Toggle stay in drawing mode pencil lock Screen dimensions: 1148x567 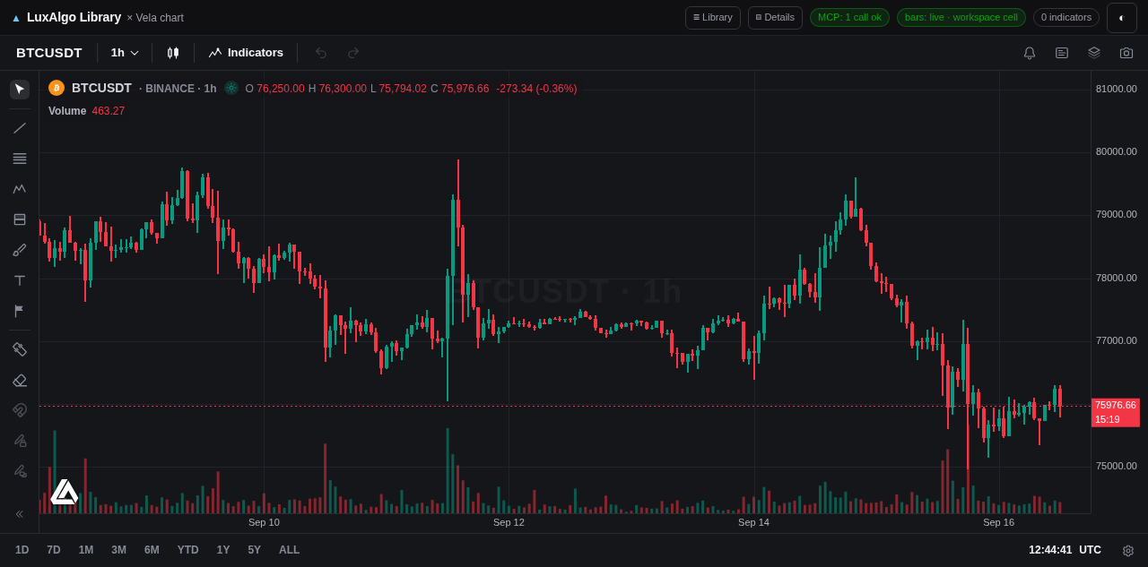pos(20,441)
